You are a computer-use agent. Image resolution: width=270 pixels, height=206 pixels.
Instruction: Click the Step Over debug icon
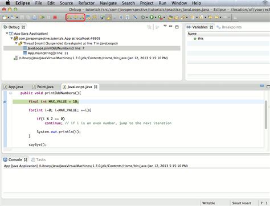click(76, 18)
